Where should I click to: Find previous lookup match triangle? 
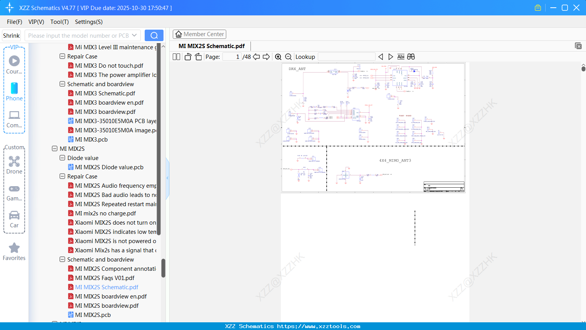tap(381, 57)
